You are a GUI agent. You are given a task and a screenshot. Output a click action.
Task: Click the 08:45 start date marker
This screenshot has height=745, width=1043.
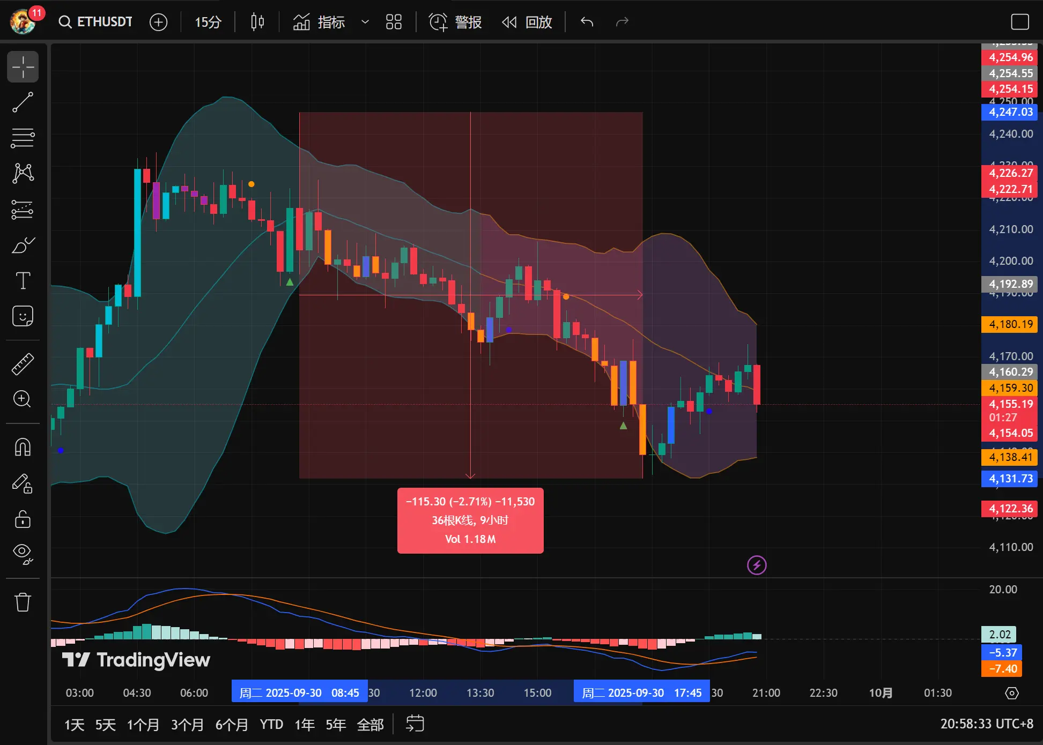click(299, 692)
